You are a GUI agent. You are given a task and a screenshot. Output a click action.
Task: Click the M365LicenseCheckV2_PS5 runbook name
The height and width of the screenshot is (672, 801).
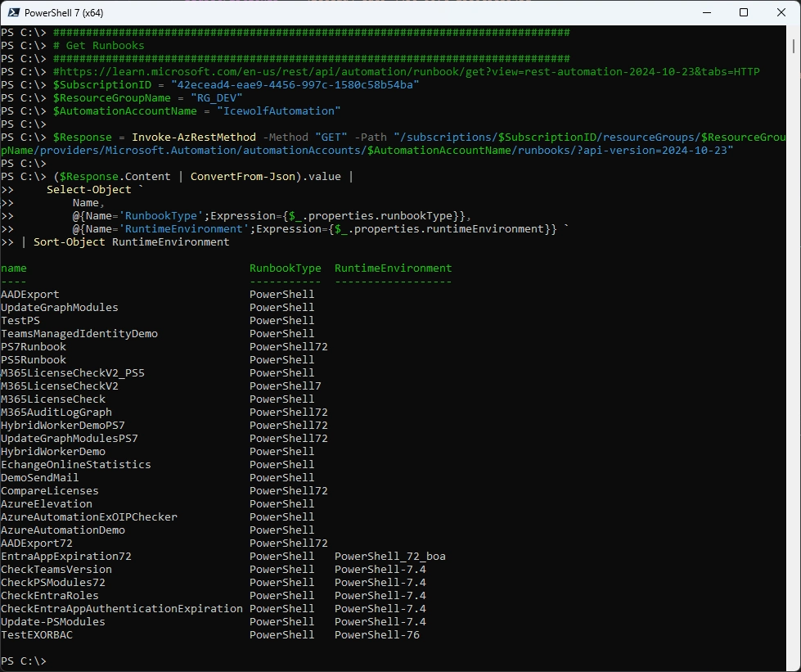[73, 373]
